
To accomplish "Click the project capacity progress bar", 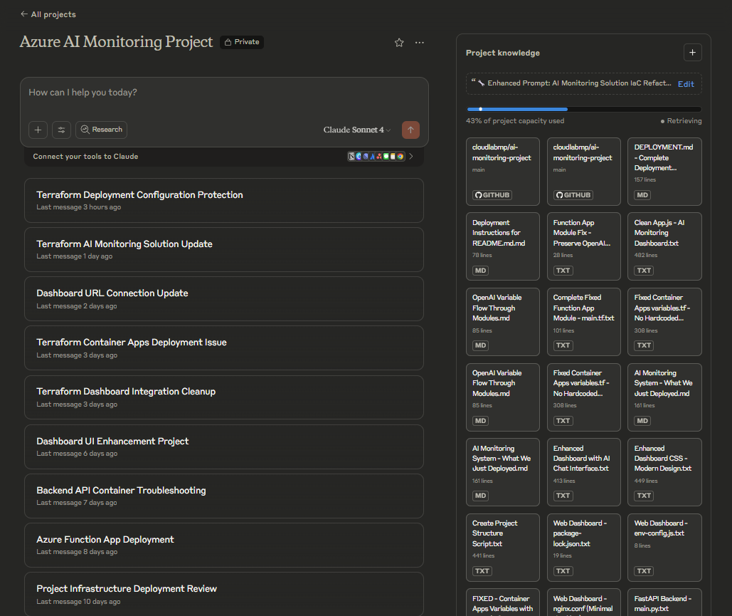I will tap(584, 110).
